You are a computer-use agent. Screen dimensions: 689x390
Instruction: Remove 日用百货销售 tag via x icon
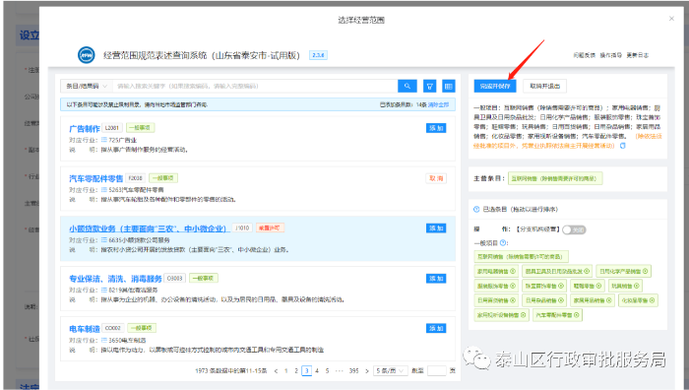click(513, 300)
